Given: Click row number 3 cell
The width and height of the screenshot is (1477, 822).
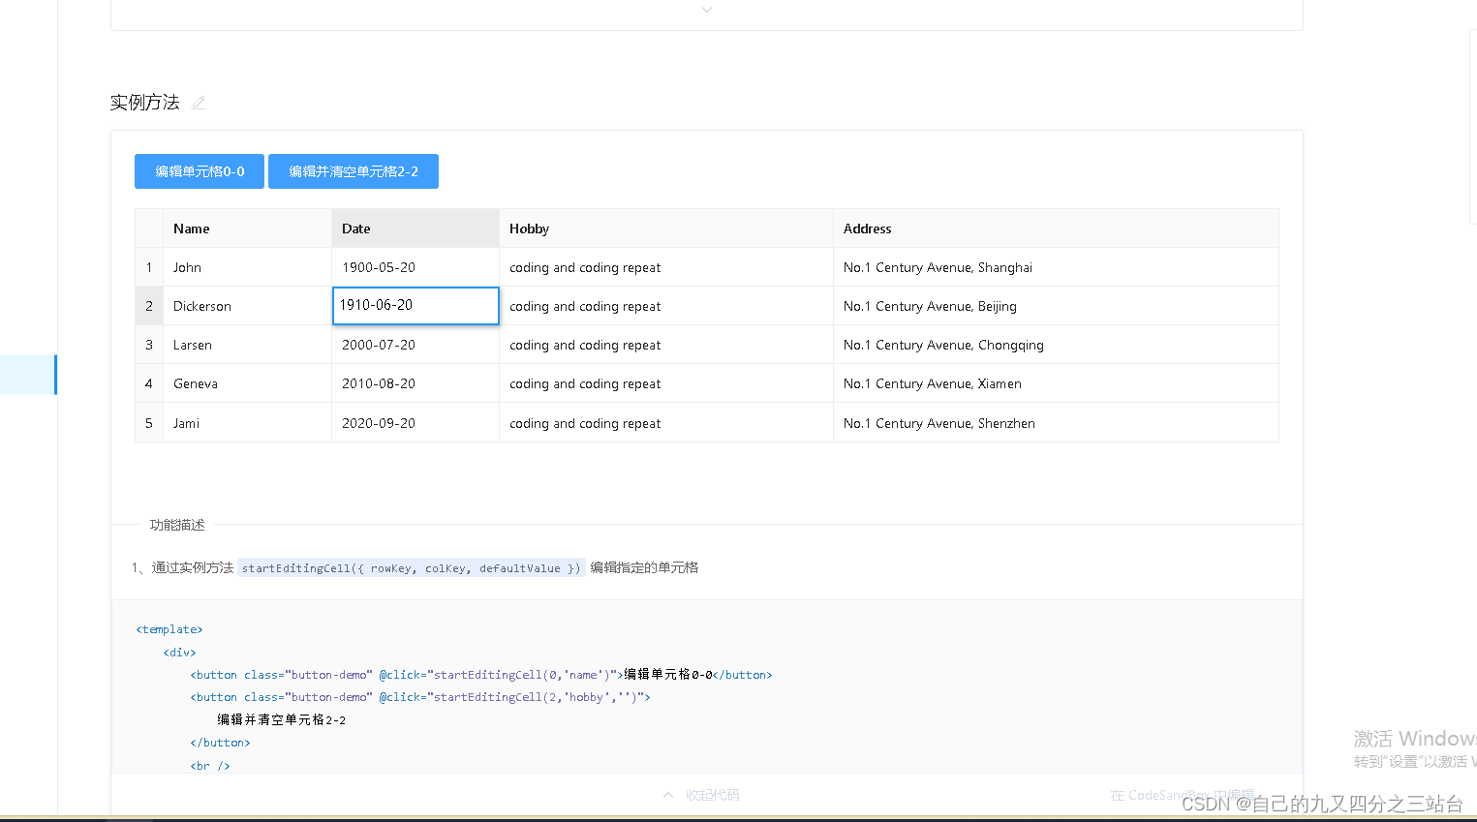Looking at the screenshot, I should pos(149,345).
